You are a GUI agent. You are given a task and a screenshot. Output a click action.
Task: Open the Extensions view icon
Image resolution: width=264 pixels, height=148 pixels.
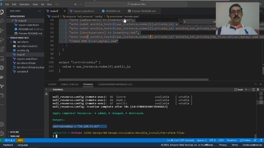(2, 49)
